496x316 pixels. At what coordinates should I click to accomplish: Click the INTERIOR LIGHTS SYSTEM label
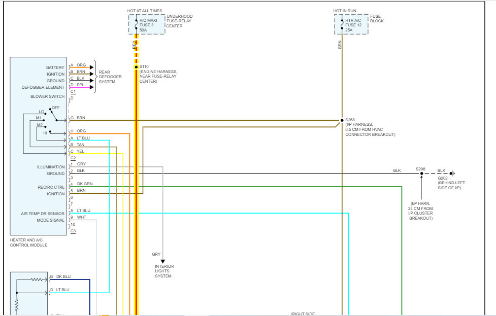tap(164, 271)
